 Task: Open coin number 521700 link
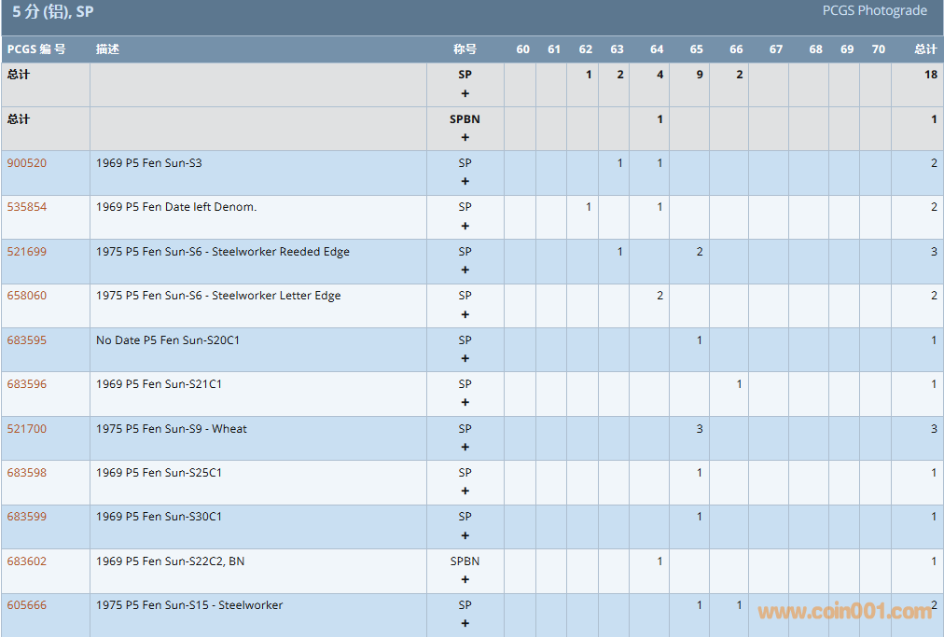[27, 429]
